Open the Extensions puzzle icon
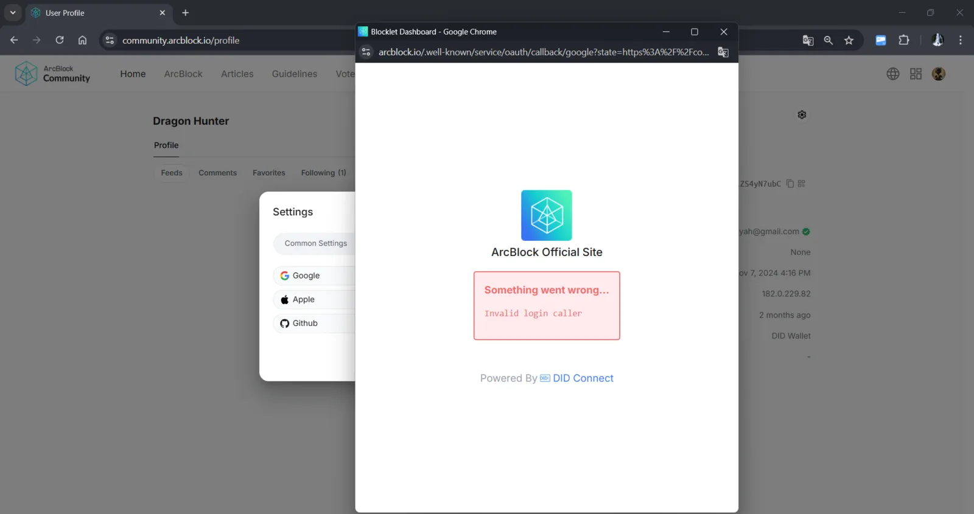This screenshot has height=514, width=974. coord(904,40)
